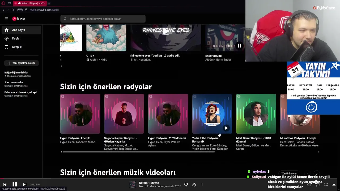Viewport: 340px width, 191px height.
Task: Click Sizin için önerilen müzik videoları heading
Action: coord(118,172)
